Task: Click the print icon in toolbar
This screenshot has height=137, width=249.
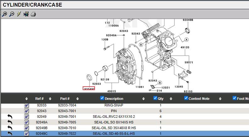Action: click(33, 14)
